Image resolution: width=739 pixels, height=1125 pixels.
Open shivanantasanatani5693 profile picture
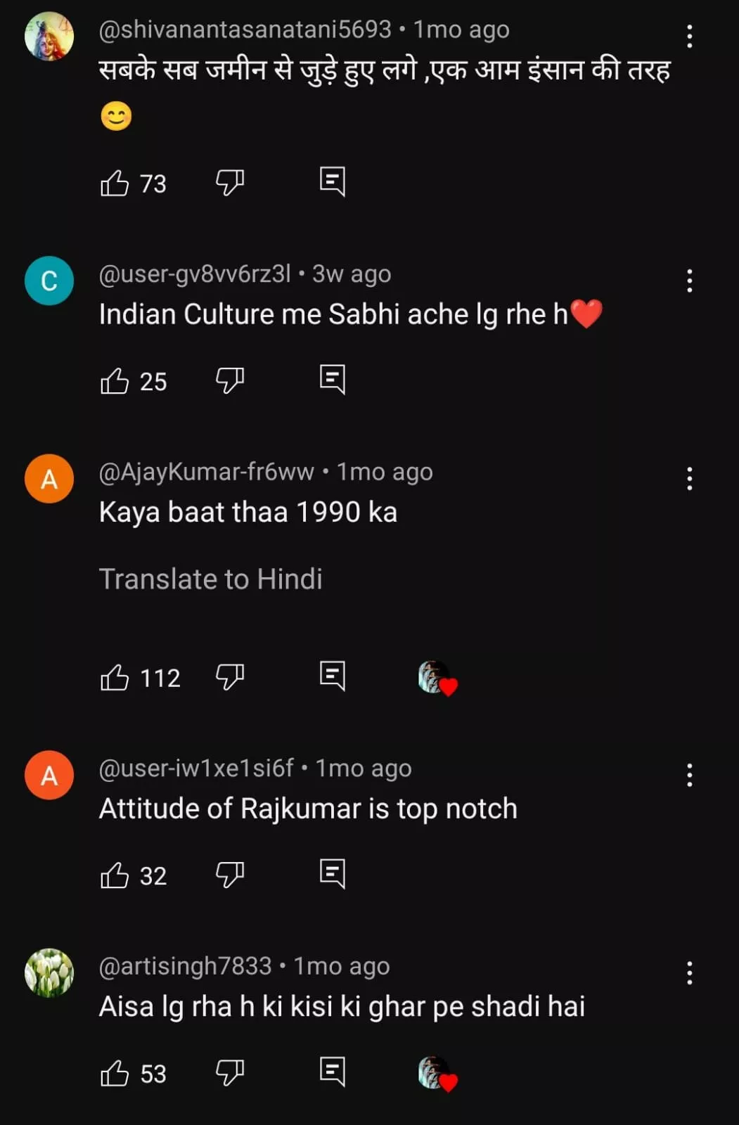[49, 37]
